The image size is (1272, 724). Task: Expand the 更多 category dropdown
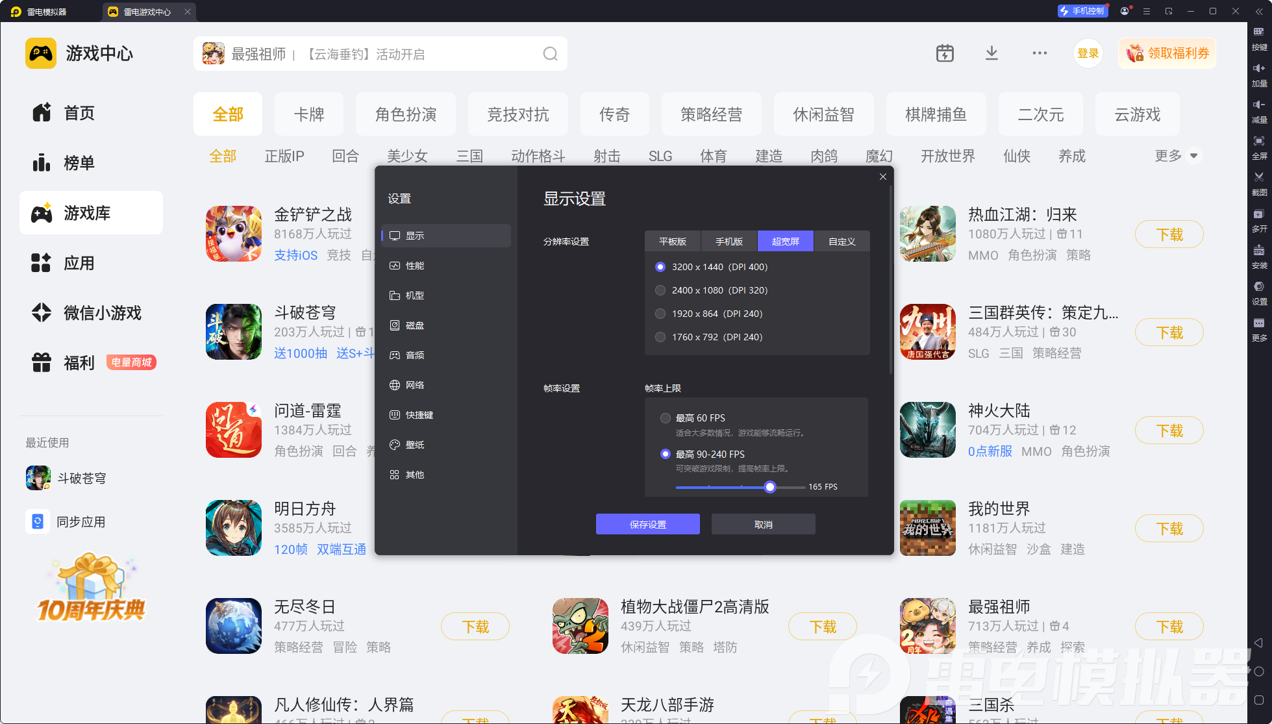click(1193, 156)
